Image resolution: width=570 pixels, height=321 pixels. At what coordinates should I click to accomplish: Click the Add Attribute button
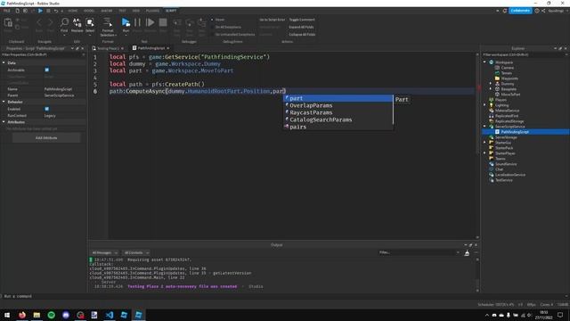[x=46, y=138]
